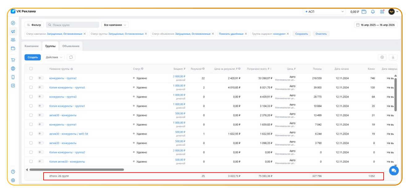Toggle the switch for 'Копия конкуренты - группа3'
The image size is (409, 193).
(x=40, y=87)
